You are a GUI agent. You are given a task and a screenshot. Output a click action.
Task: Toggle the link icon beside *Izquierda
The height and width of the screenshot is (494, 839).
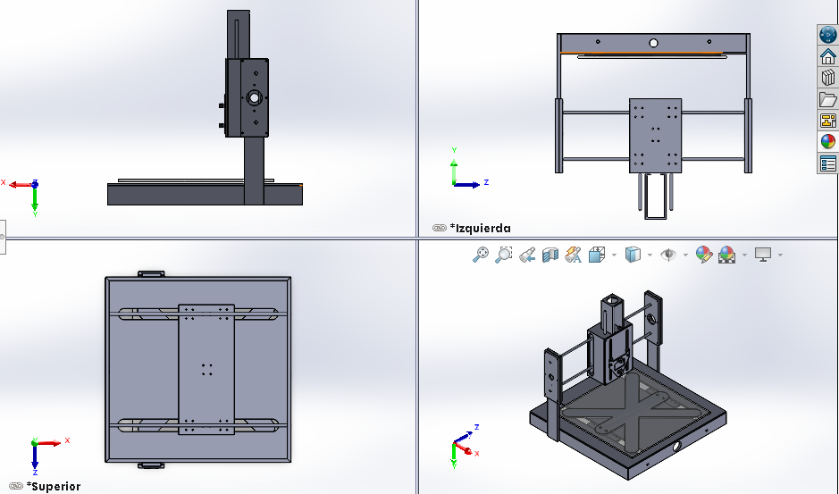pos(439,228)
